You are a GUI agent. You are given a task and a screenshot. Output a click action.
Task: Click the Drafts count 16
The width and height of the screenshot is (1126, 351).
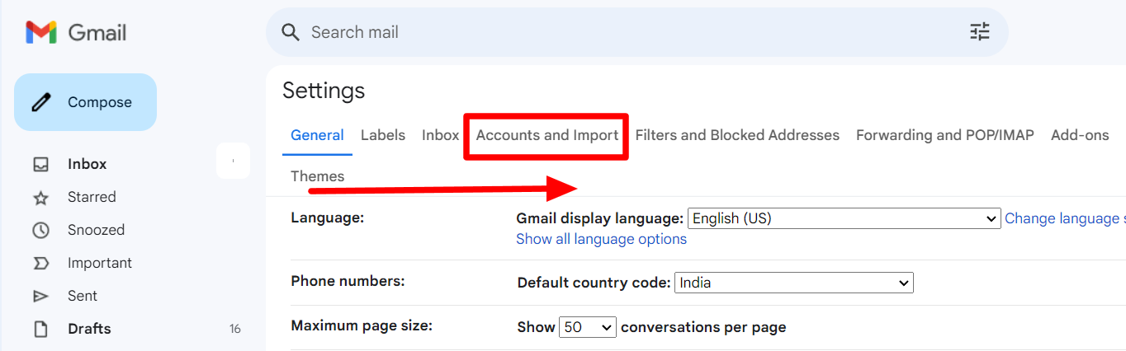pos(235,329)
